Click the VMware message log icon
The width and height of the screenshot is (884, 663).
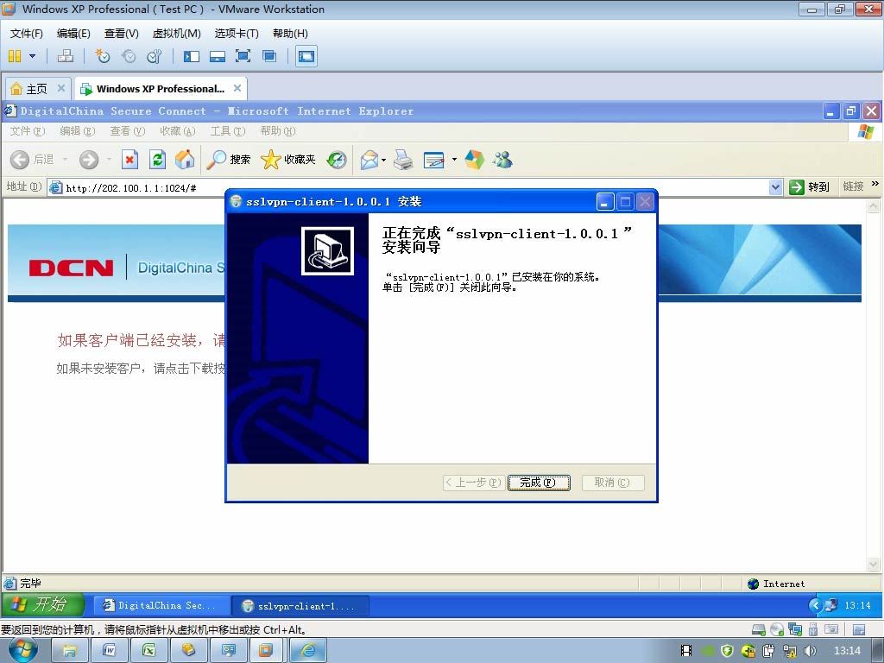(859, 629)
